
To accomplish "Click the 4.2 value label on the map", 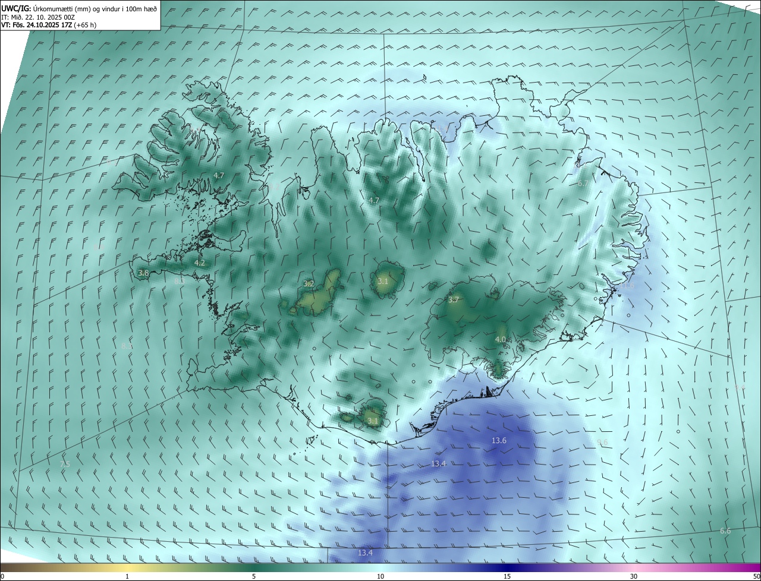I will [x=200, y=263].
